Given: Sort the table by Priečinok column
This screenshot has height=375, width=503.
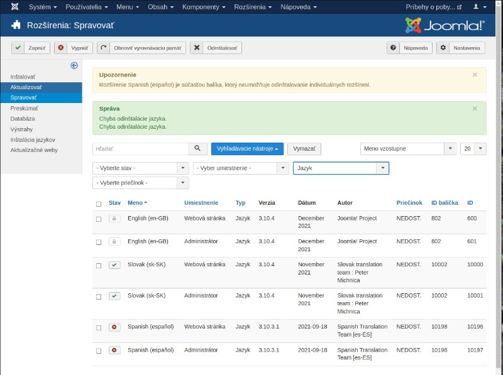Looking at the screenshot, I should coord(409,202).
